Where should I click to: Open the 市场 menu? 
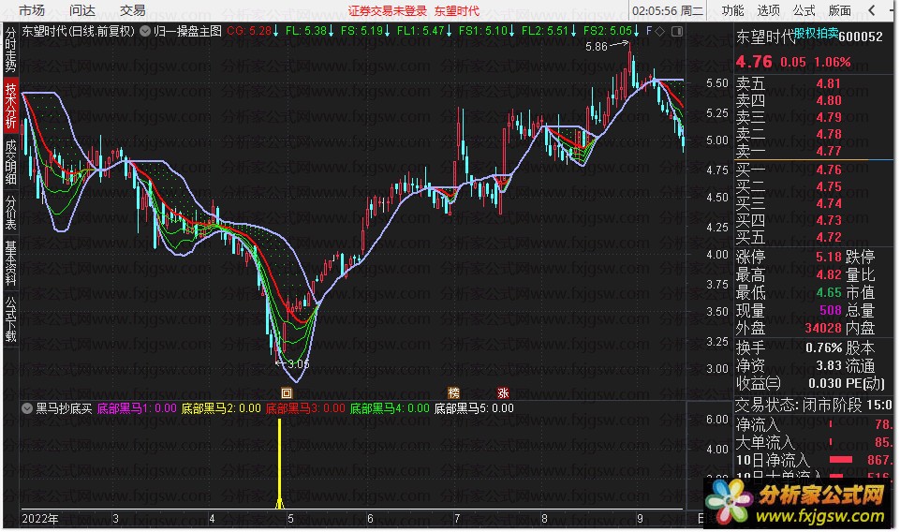(x=32, y=10)
